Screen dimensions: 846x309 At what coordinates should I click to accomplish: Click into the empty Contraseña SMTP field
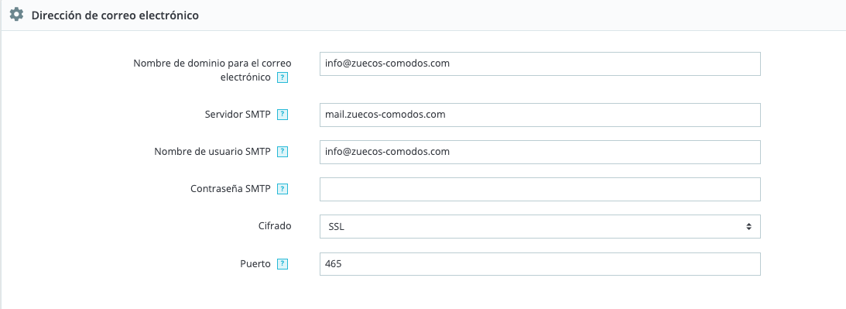(540, 190)
